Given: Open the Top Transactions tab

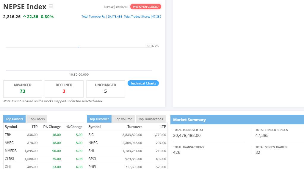Looking at the screenshot, I should (151, 119).
